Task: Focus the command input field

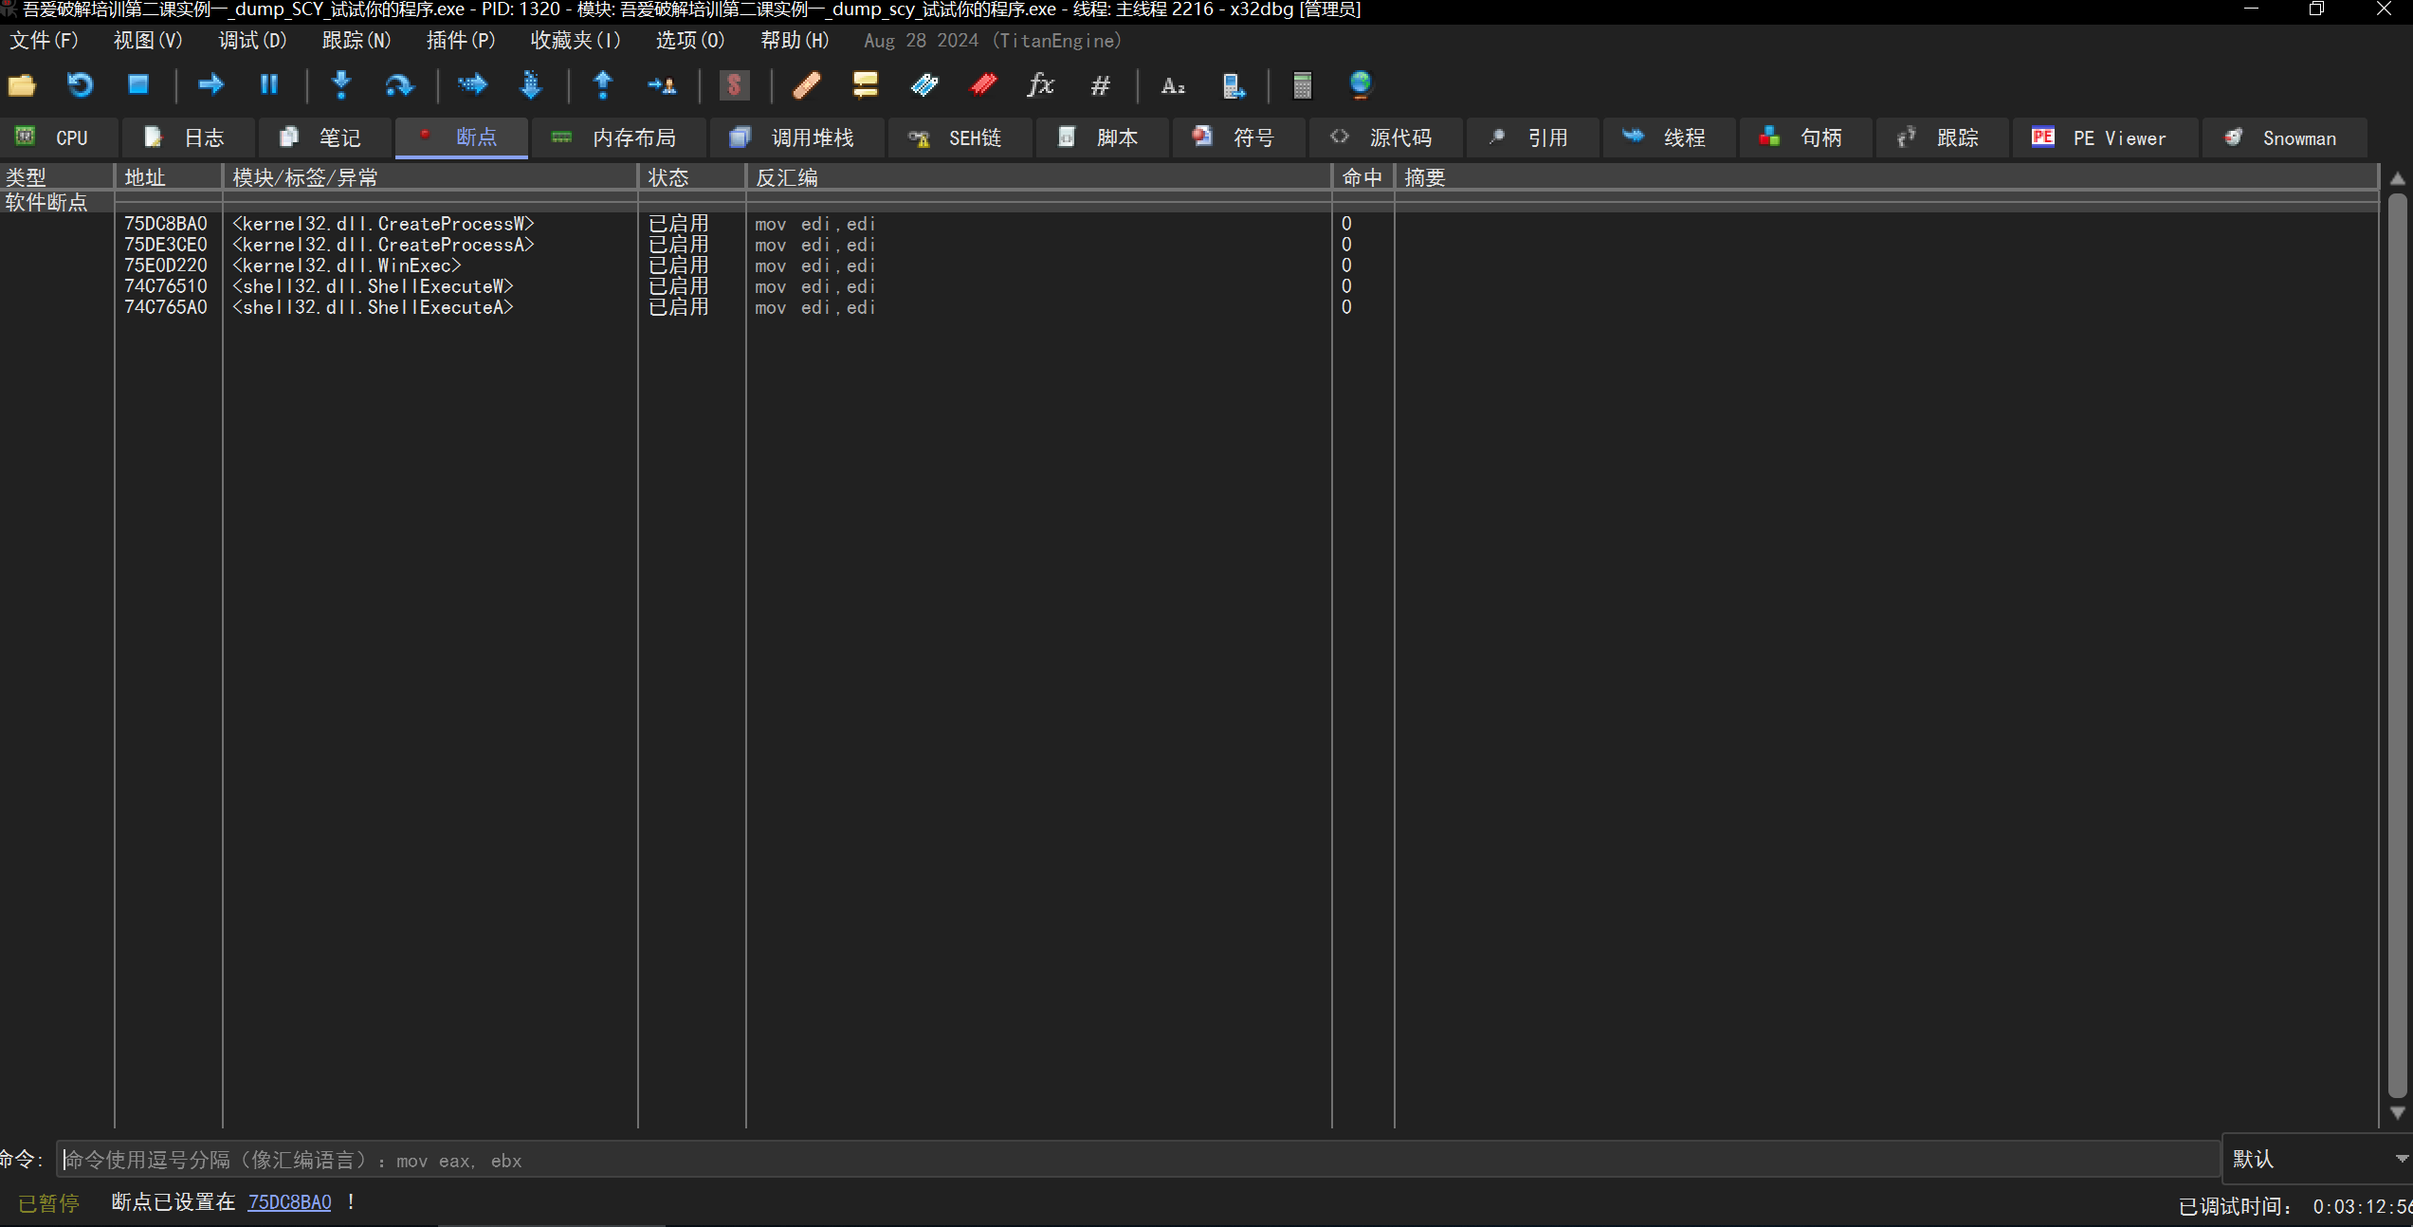Action: [x=1138, y=1160]
